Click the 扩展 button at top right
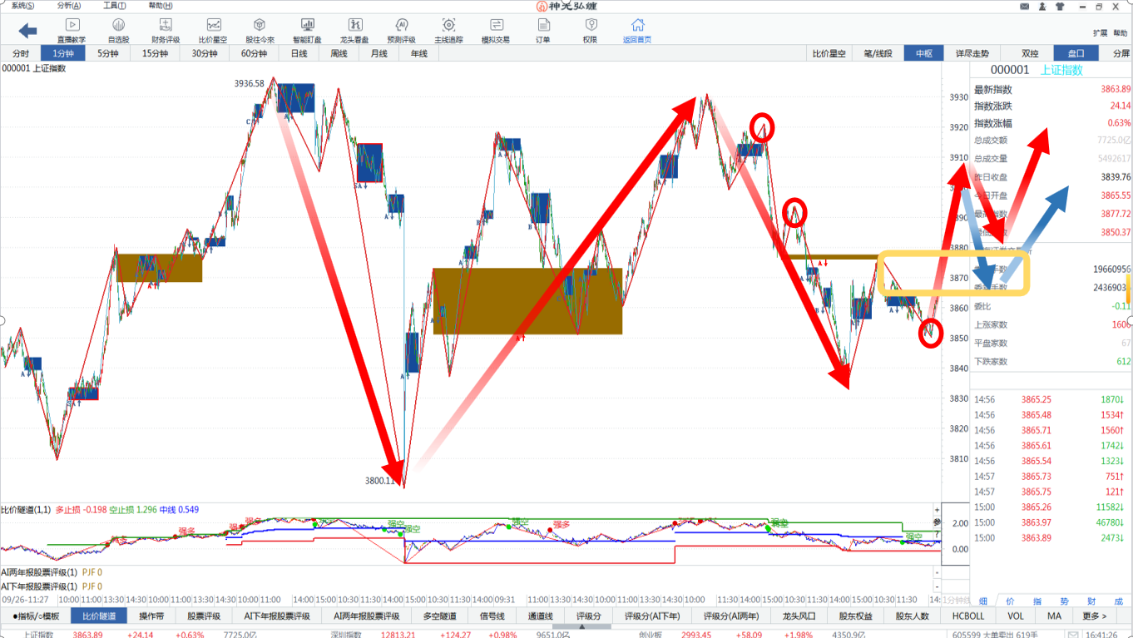The image size is (1133, 638). click(x=1098, y=33)
